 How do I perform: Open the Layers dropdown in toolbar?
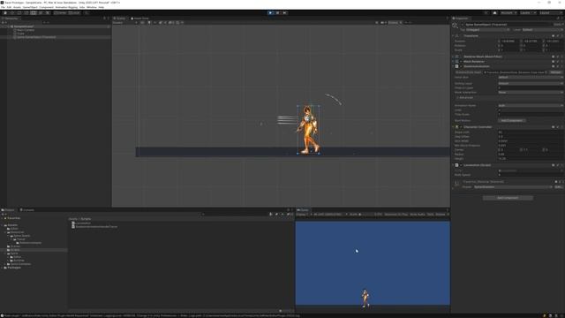[528, 12]
